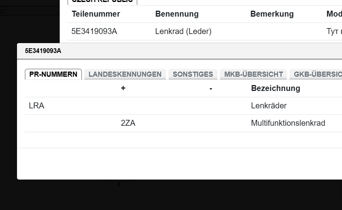Open the LANDESKENNUNGEN tab

pos(125,74)
